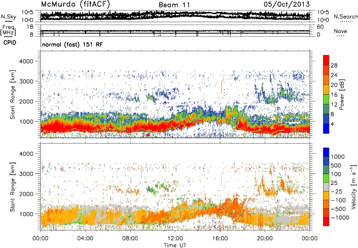The width and height of the screenshot is (358, 248).
Task: Click the velocity range-time plot panel
Action: tap(175, 187)
